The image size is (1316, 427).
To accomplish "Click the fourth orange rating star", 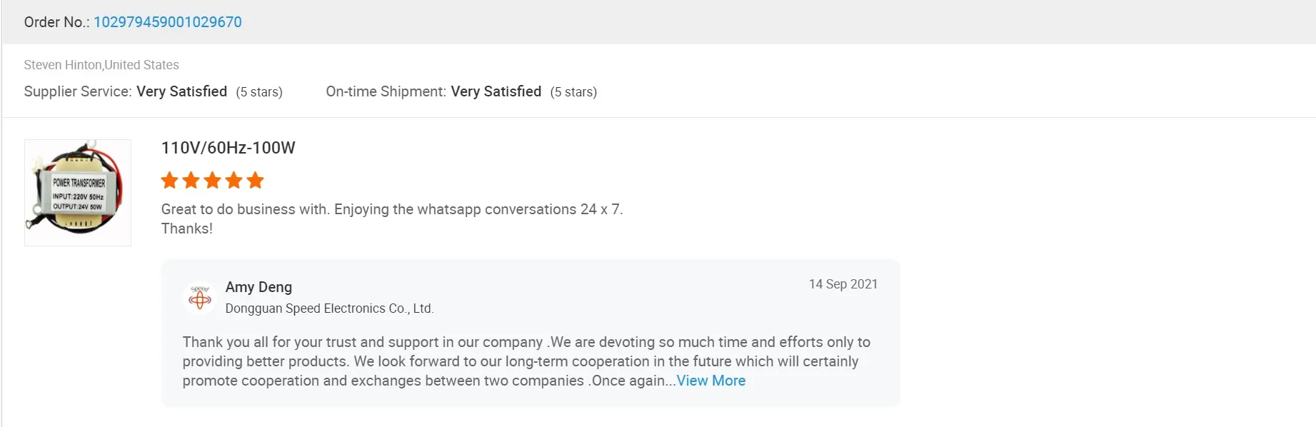I will [x=234, y=181].
